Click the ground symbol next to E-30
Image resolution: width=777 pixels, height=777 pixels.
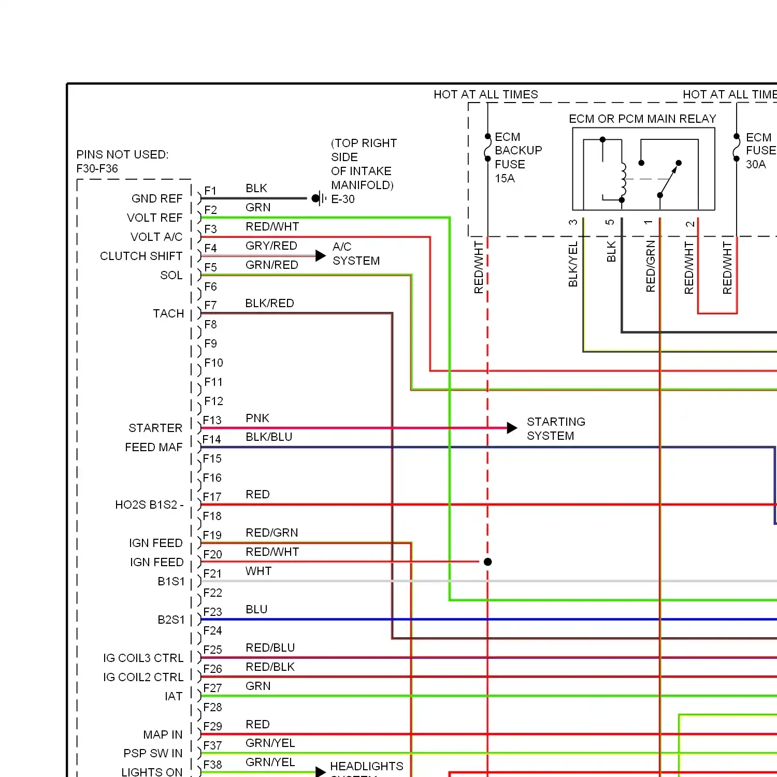[319, 198]
